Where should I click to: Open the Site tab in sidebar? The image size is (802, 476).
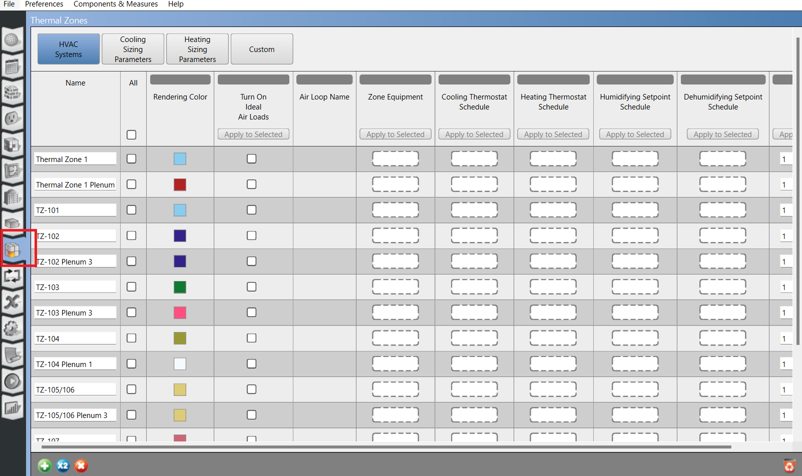[x=13, y=40]
